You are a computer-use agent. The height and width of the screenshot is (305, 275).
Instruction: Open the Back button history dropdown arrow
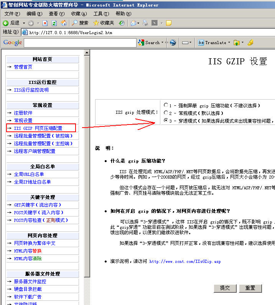tap(24, 23)
